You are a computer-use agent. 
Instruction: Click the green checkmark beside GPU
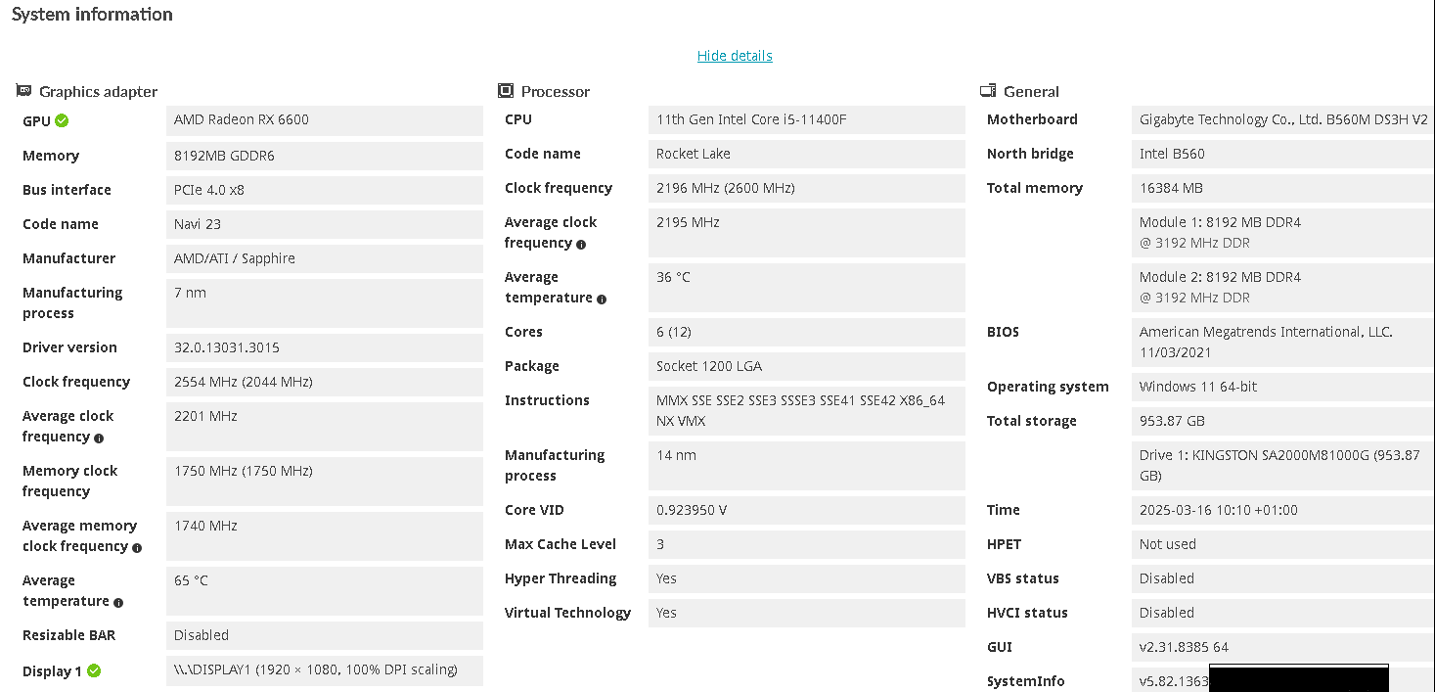click(62, 120)
